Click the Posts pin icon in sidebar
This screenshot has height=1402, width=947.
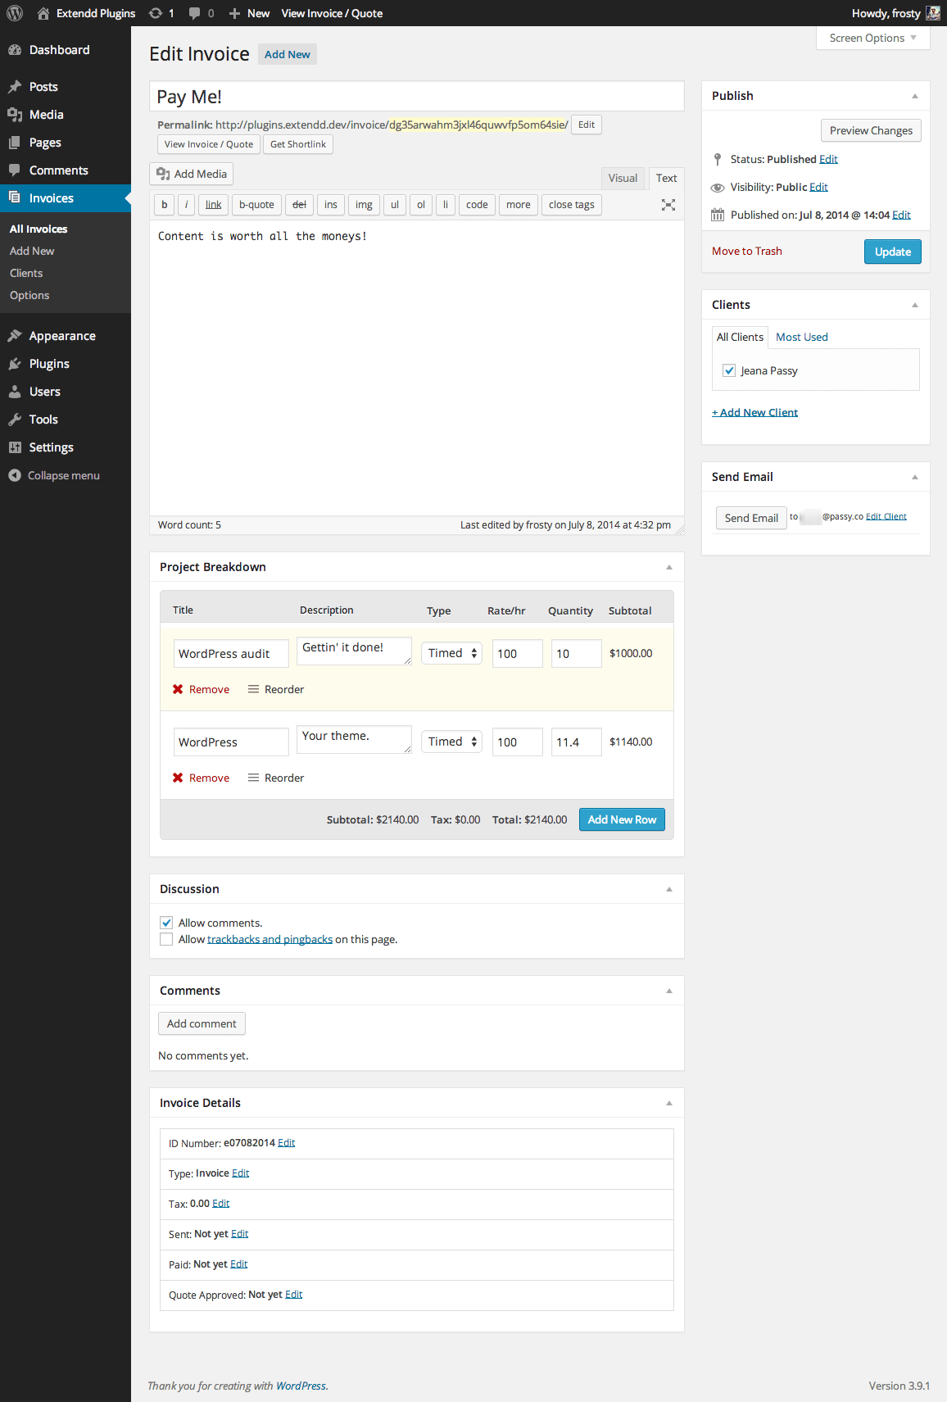pos(15,87)
